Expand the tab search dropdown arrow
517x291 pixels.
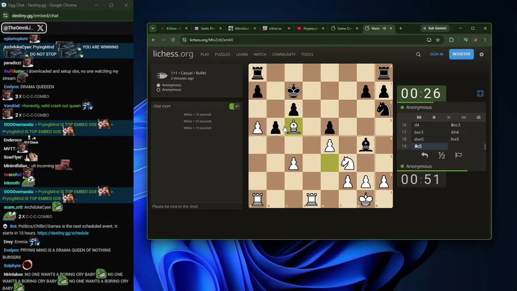(152, 28)
